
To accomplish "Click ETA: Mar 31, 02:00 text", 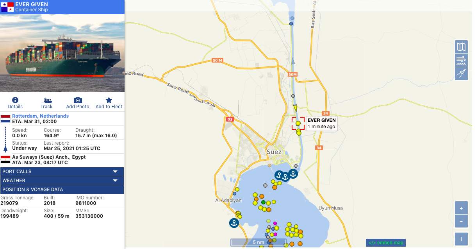I will tap(34, 122).
